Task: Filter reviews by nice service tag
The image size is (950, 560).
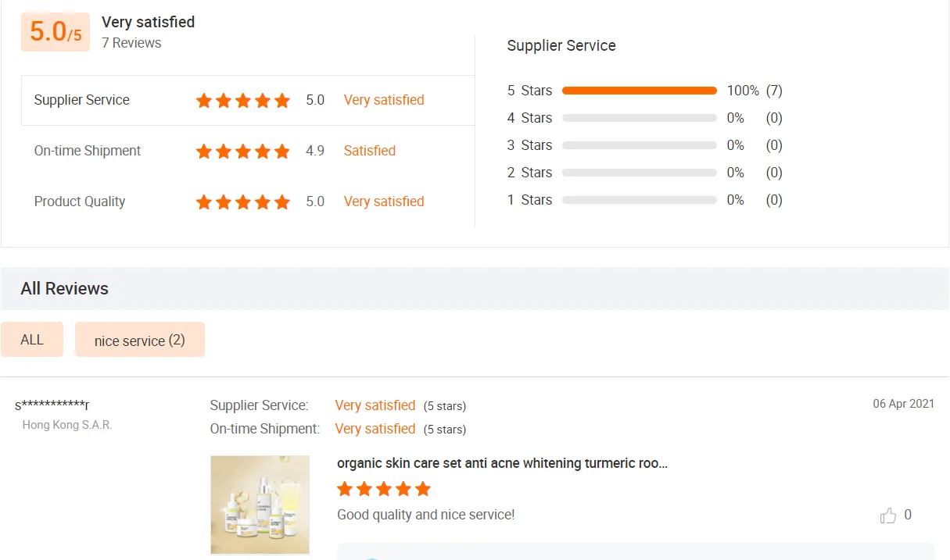Action: [x=140, y=341]
